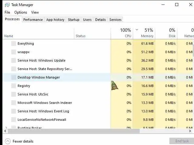Sort processes by Status column
Image resolution: width=194 pixels, height=145 pixels.
[92, 33]
